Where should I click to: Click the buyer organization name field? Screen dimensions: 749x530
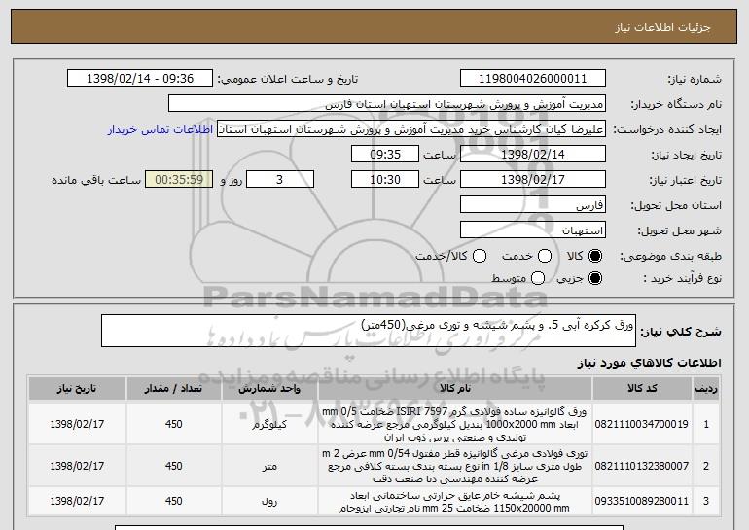pos(387,104)
